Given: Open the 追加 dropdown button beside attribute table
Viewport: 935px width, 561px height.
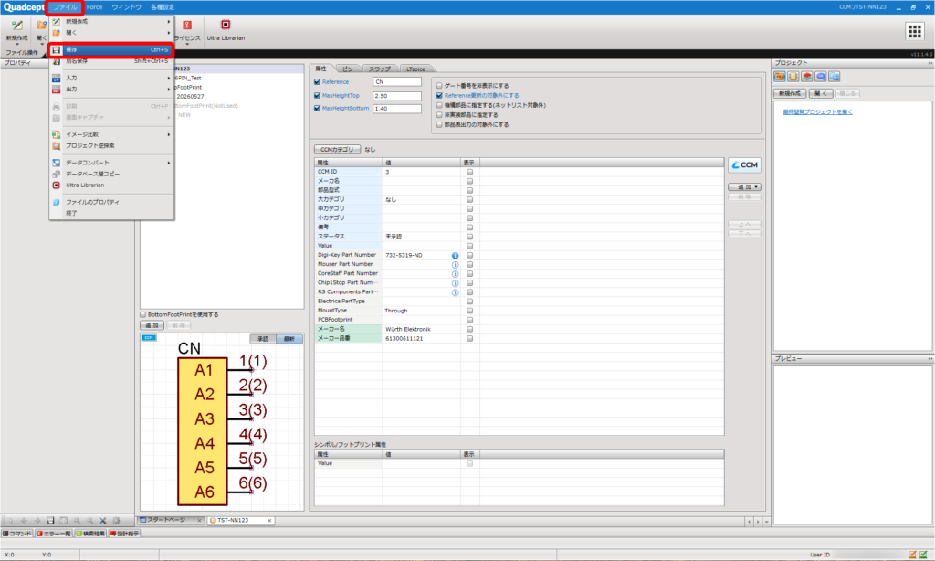Looking at the screenshot, I should pos(744,187).
